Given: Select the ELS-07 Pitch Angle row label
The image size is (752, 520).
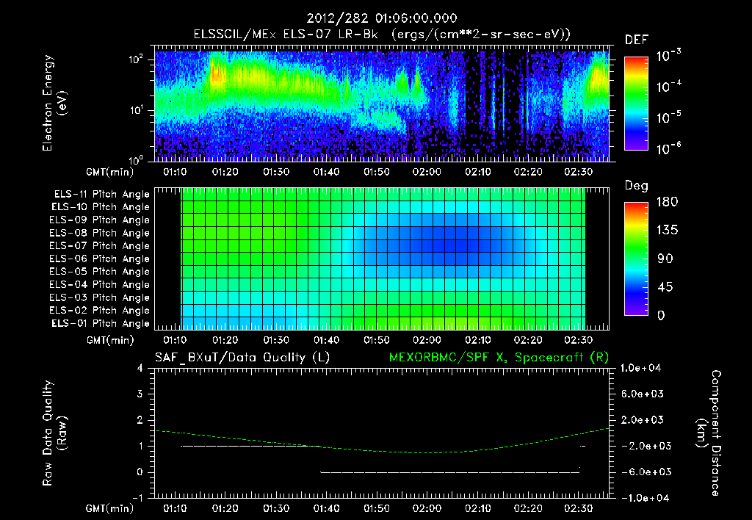Looking at the screenshot, I should pyautogui.click(x=99, y=245).
